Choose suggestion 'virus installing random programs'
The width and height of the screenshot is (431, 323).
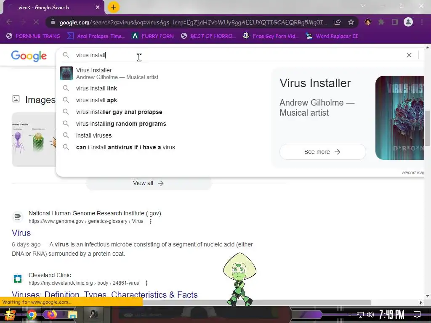pos(162,124)
